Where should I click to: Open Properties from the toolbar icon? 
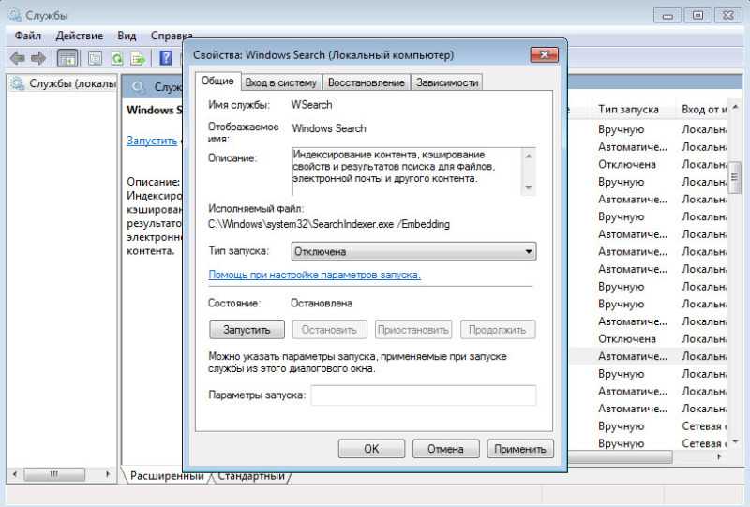(x=95, y=58)
